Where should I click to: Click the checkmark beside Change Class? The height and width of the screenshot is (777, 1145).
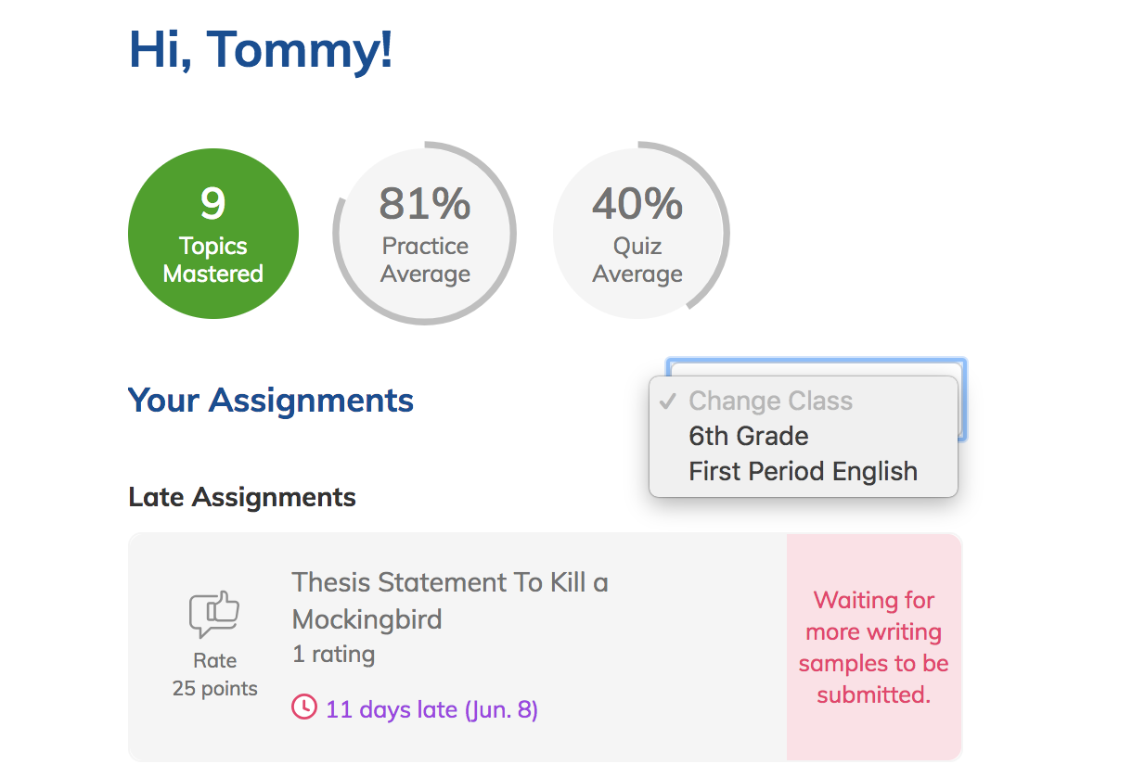(x=667, y=401)
